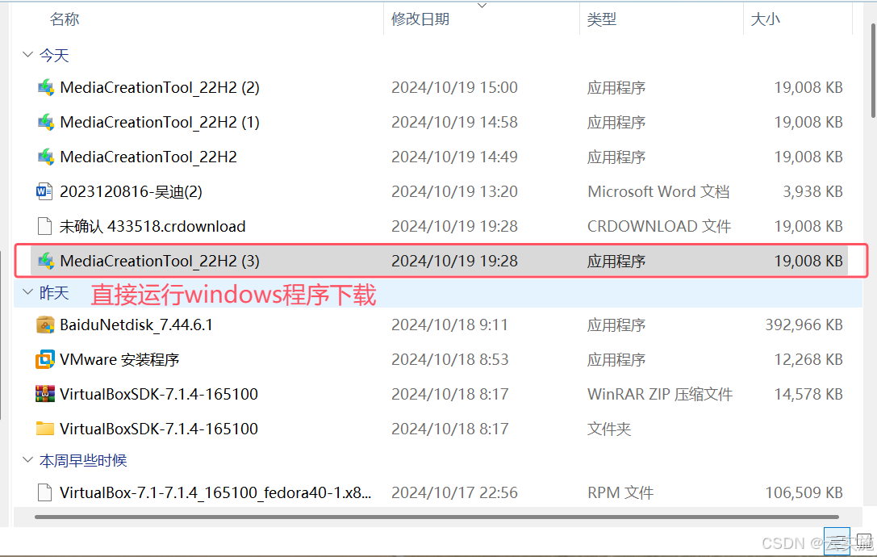Select the MediaCreationTool_22H2 (3) app icon
Image resolution: width=877 pixels, height=557 pixels.
pyautogui.click(x=46, y=261)
